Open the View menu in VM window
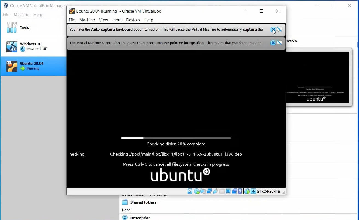The width and height of the screenshot is (359, 220). click(103, 20)
